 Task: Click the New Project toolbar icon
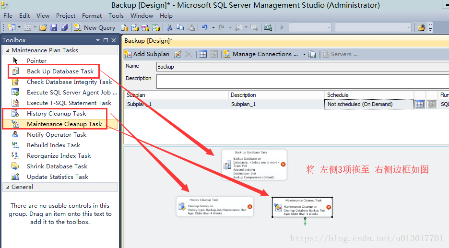11,27
